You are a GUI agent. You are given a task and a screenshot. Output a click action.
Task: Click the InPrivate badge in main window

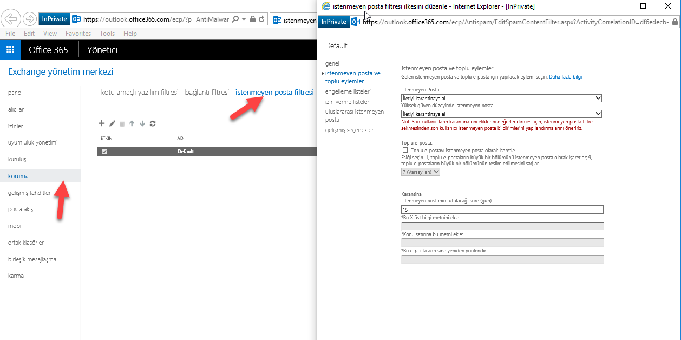coord(54,19)
